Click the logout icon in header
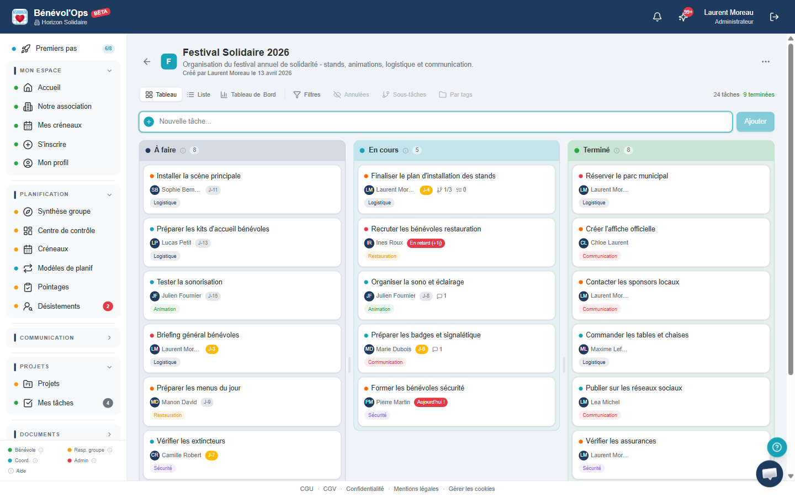 coord(774,17)
